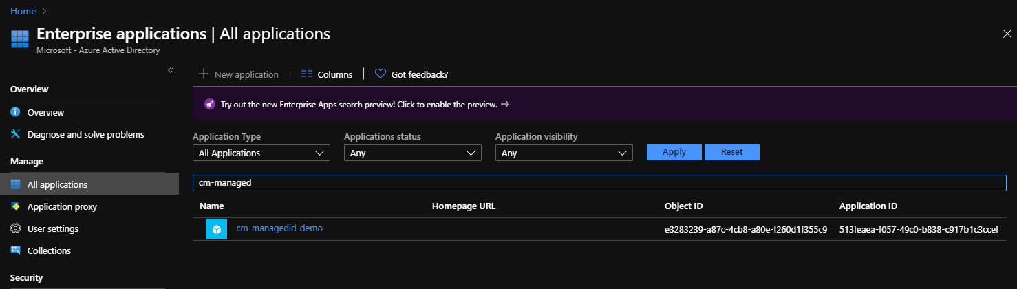Select All applications in the sidebar
This screenshot has width=1017, height=289.
point(89,184)
